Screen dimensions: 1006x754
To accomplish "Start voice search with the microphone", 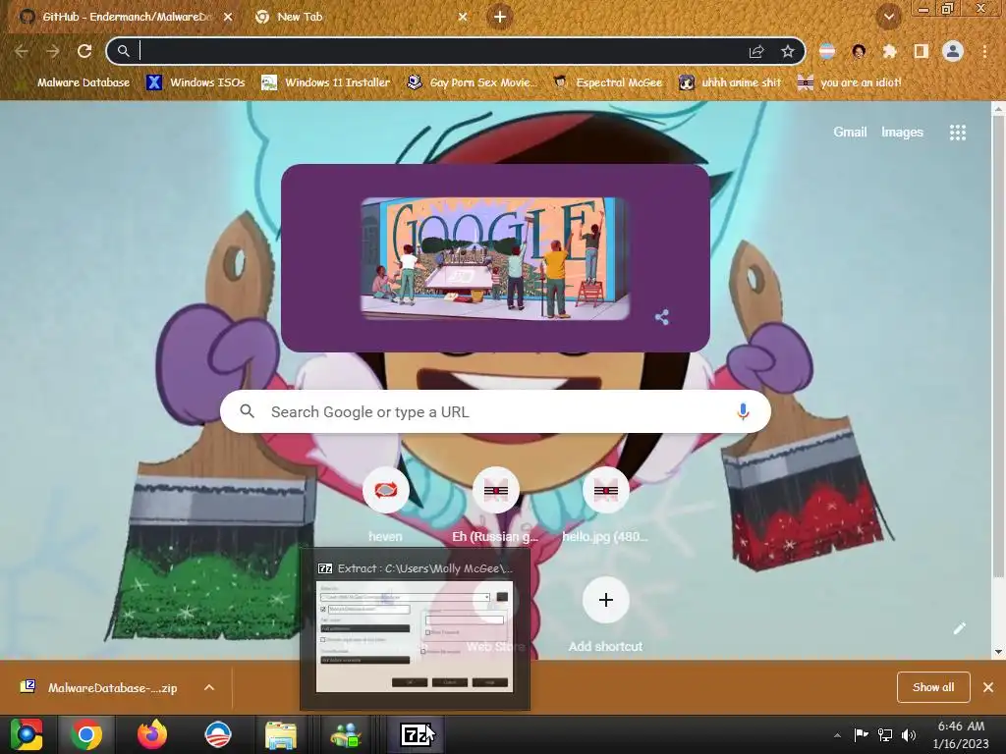I will coord(743,411).
